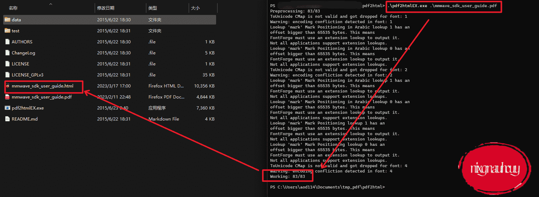
Task: Click the 7,360 KB size value
Action: point(205,108)
